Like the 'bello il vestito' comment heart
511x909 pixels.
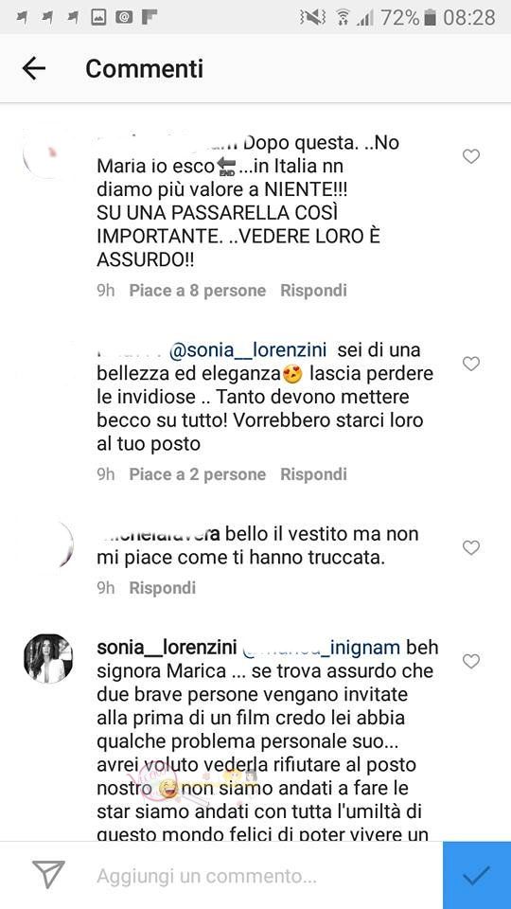pos(471,547)
